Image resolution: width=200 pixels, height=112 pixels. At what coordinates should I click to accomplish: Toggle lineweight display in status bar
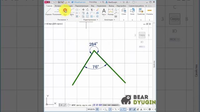[131, 109]
